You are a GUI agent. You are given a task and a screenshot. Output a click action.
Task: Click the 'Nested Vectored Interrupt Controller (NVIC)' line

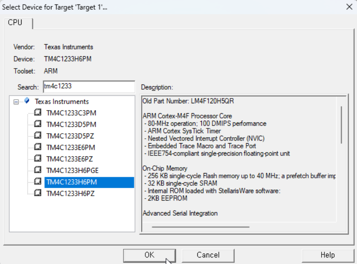(205, 138)
